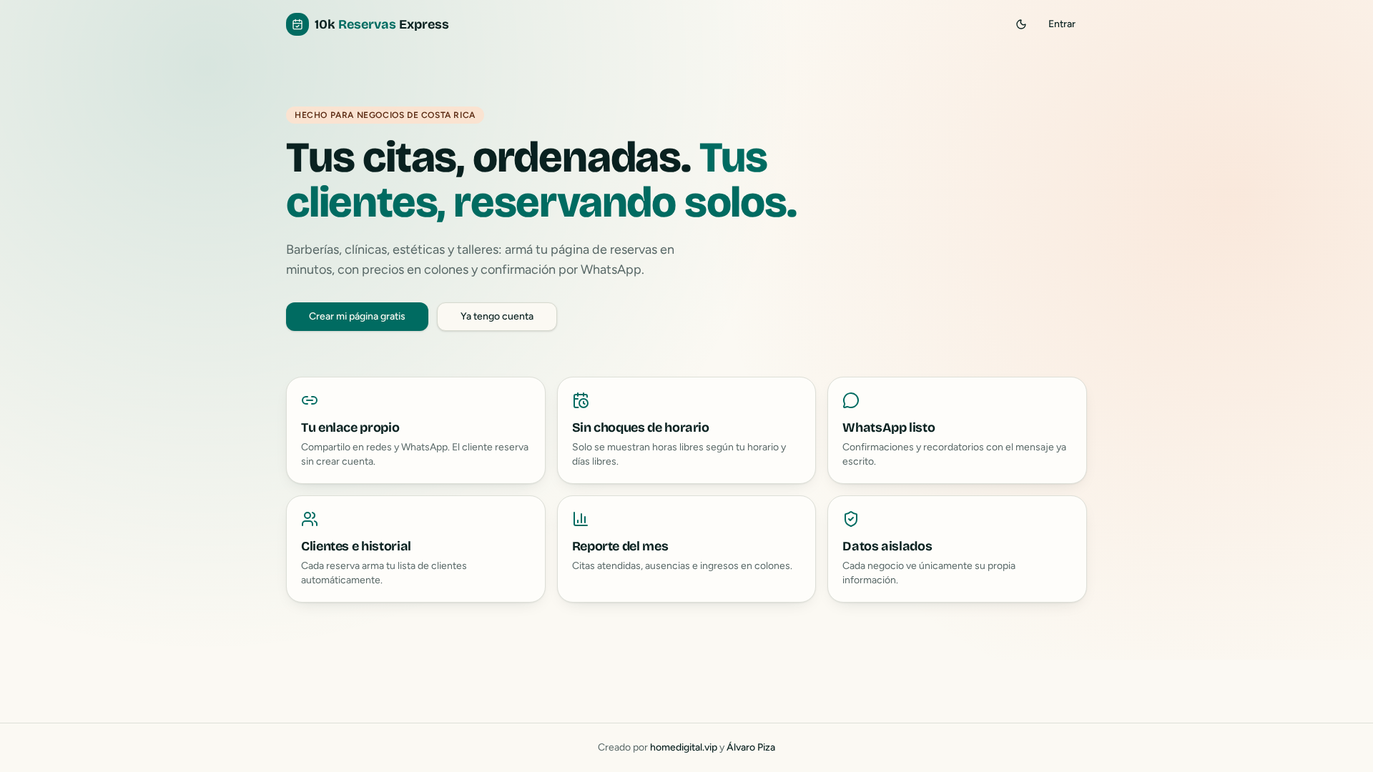Open homedigital.vip footer link

coord(684,748)
